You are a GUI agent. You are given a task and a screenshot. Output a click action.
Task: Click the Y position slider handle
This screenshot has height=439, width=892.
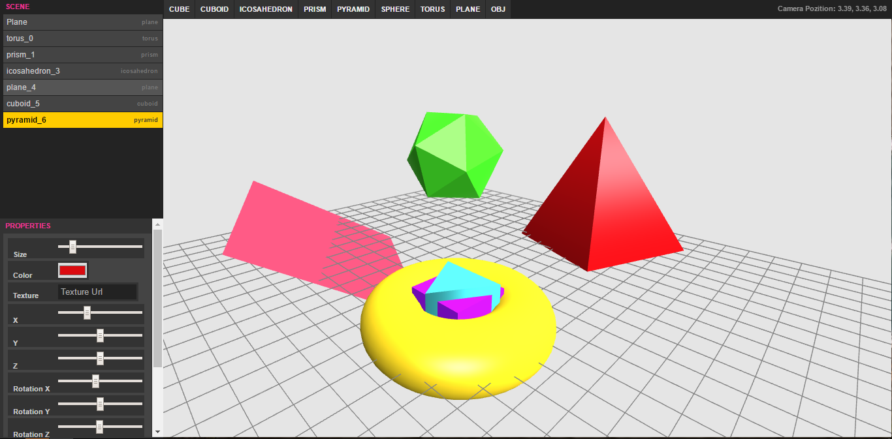click(100, 335)
